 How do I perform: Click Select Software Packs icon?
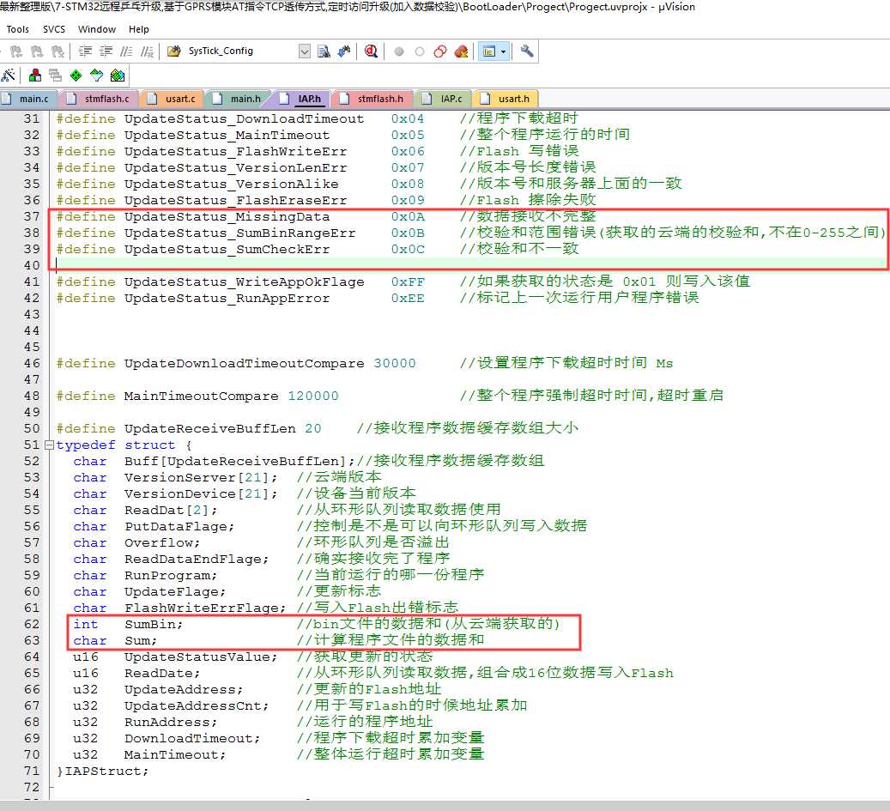(96, 75)
